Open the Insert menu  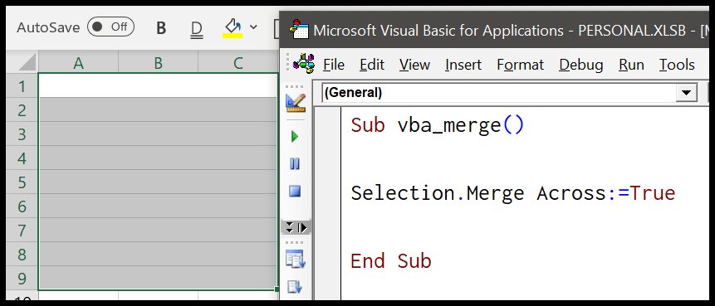click(x=463, y=65)
